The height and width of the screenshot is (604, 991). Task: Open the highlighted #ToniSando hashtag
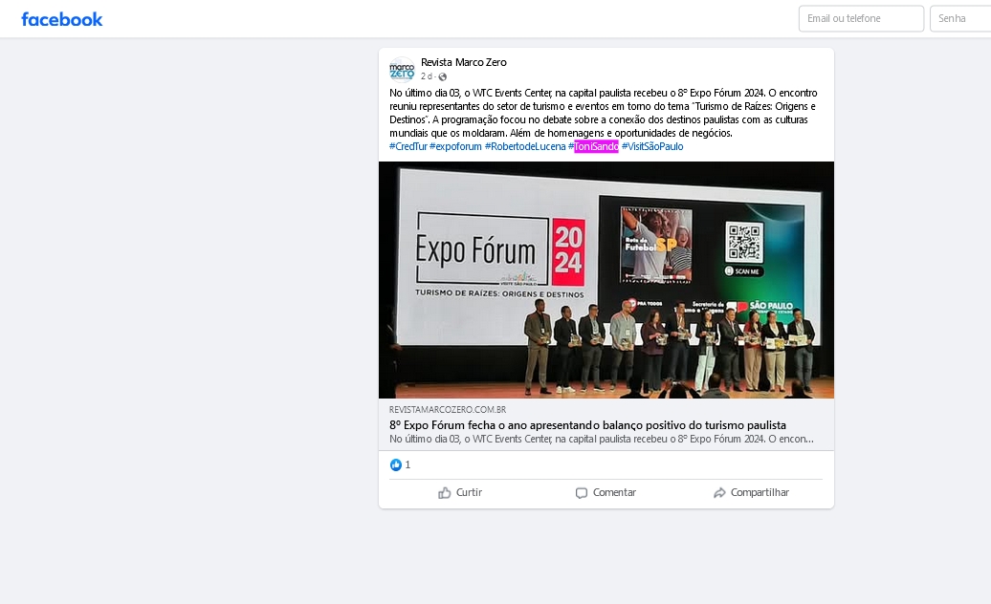[593, 146]
